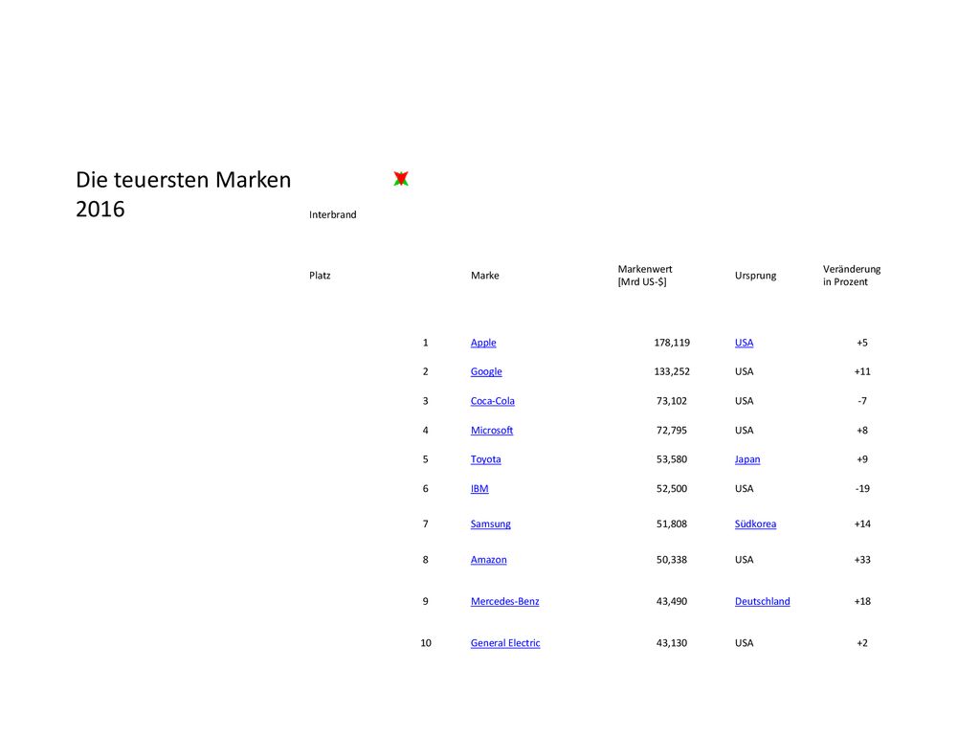The width and height of the screenshot is (980, 735).
Task: Click the value 43,490
Action: point(672,601)
